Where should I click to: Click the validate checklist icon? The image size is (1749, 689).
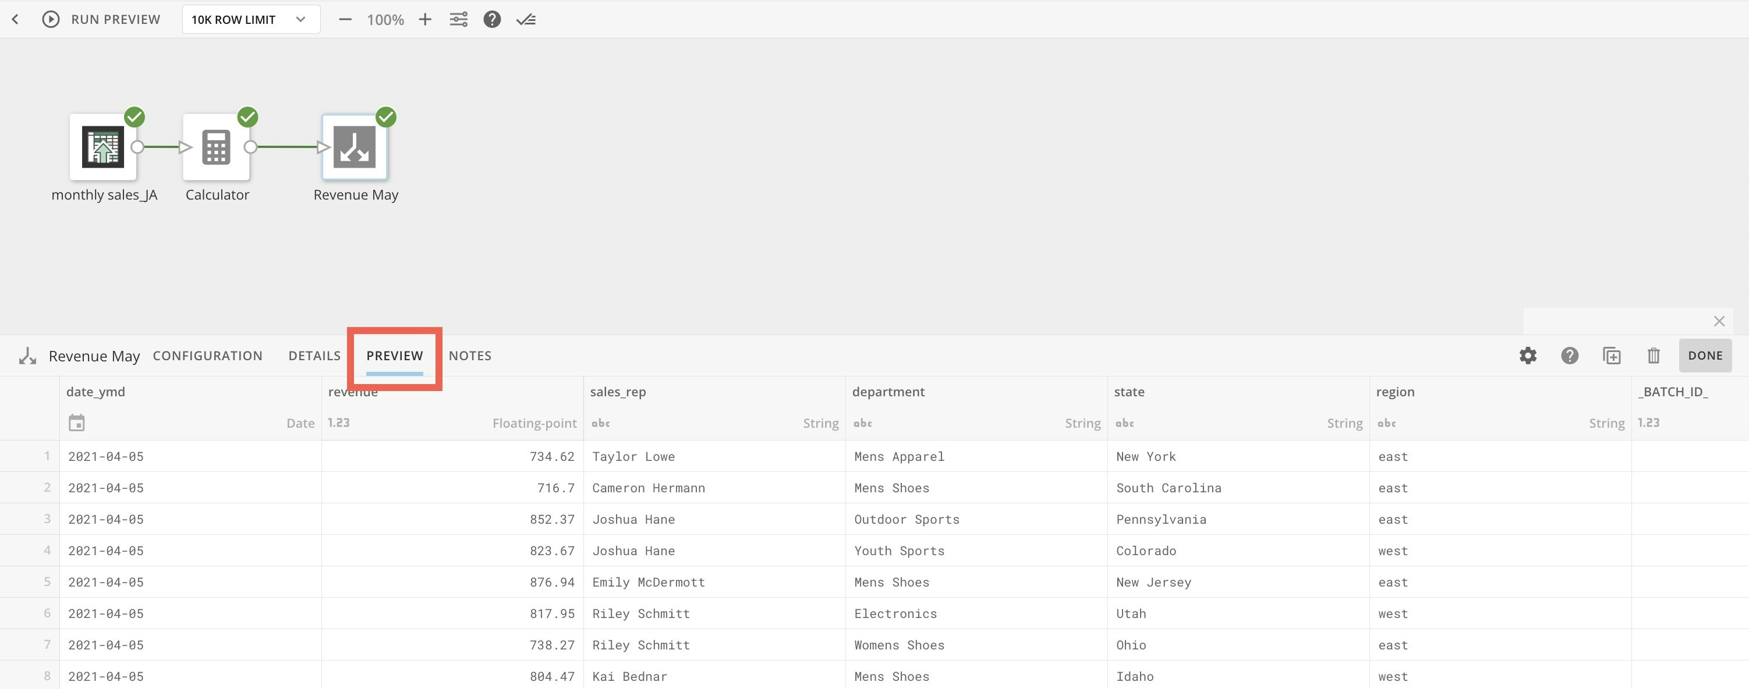pyautogui.click(x=526, y=19)
